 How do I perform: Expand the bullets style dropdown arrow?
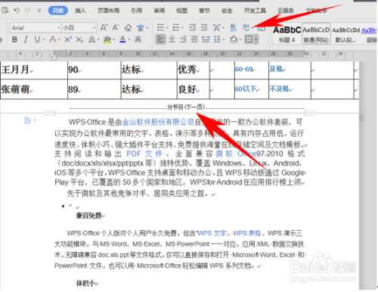pyautogui.click(x=167, y=27)
